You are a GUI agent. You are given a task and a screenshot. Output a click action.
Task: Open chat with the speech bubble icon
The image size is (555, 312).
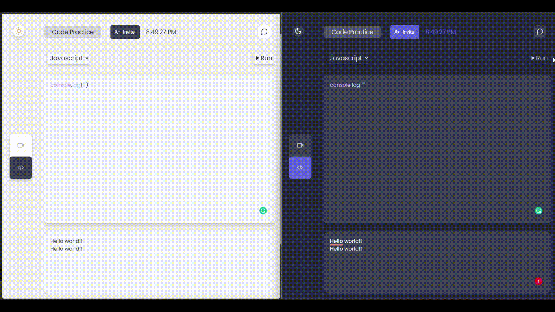click(264, 32)
